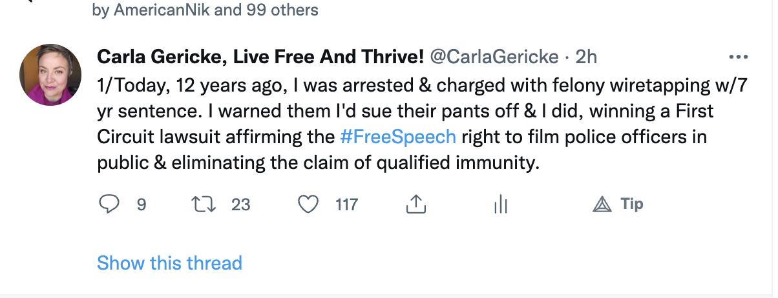Expand the conversation with Show this thread
This screenshot has height=298, width=778.
pos(169,263)
